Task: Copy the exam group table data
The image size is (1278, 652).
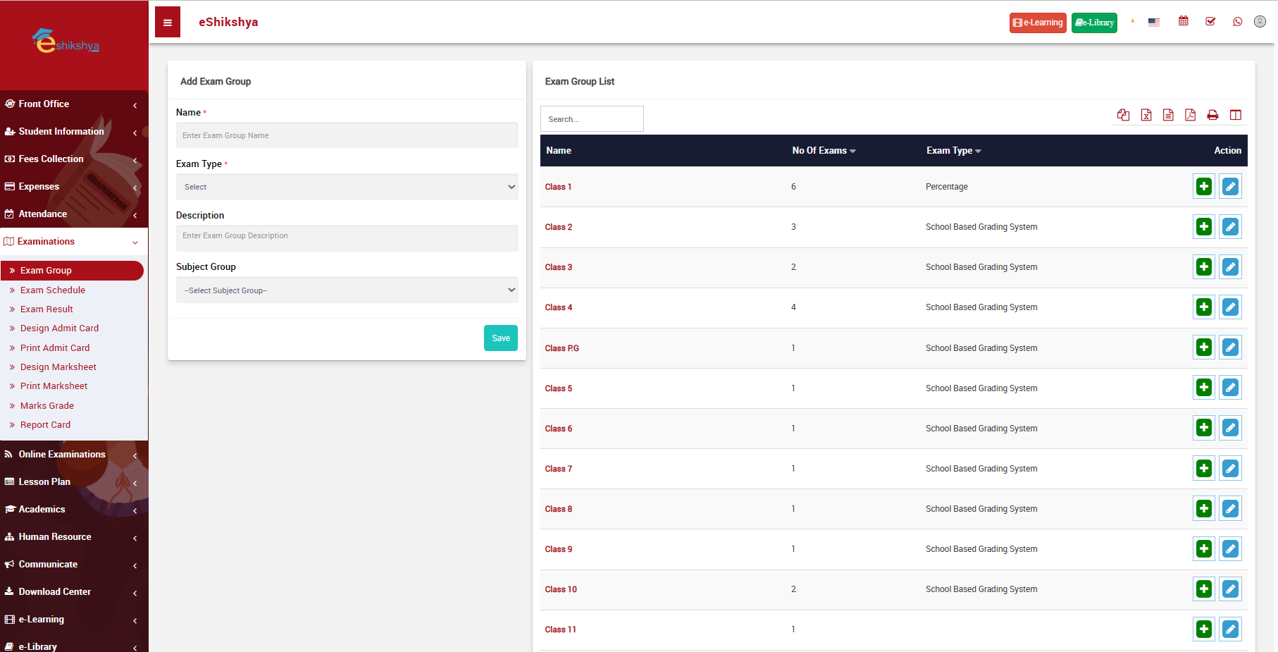Action: pos(1123,115)
